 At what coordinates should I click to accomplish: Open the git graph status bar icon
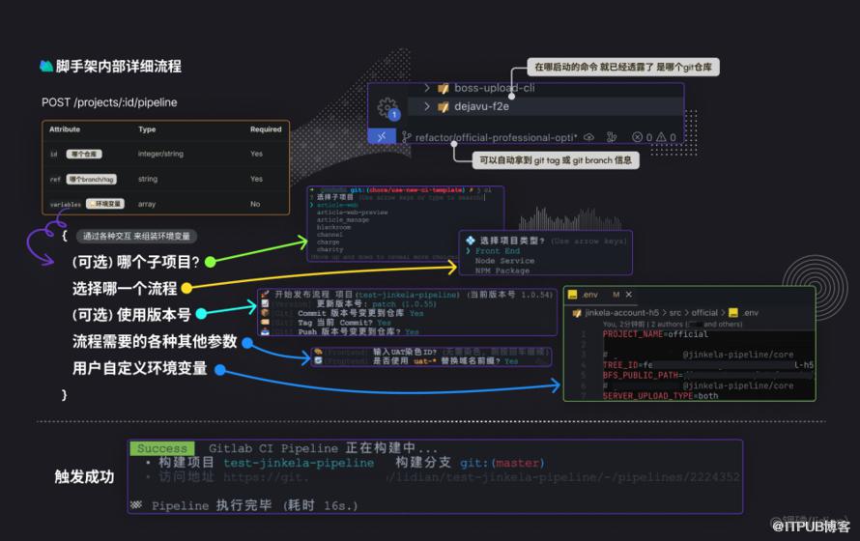coord(612,137)
